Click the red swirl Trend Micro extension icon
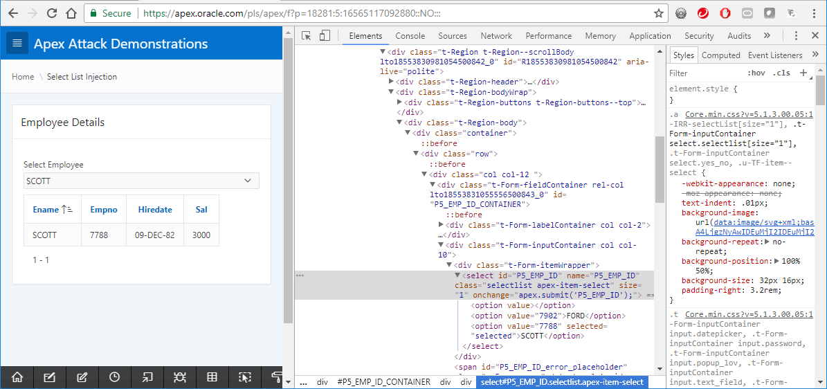Image resolution: width=827 pixels, height=389 pixels. pyautogui.click(x=703, y=13)
